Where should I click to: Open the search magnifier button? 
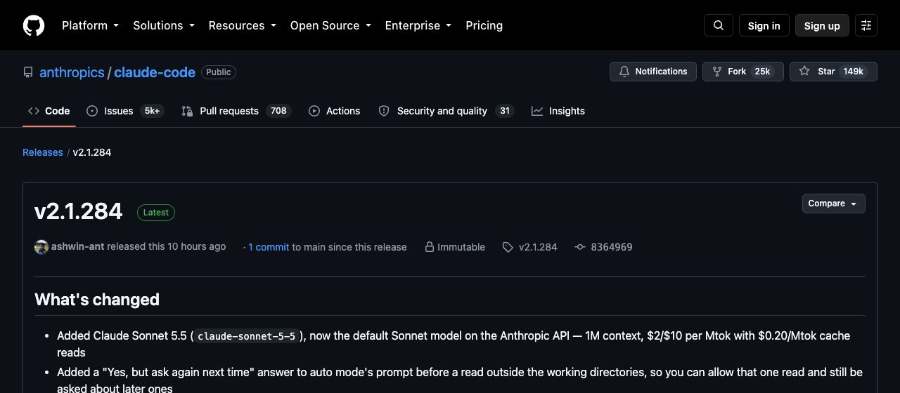[719, 25]
